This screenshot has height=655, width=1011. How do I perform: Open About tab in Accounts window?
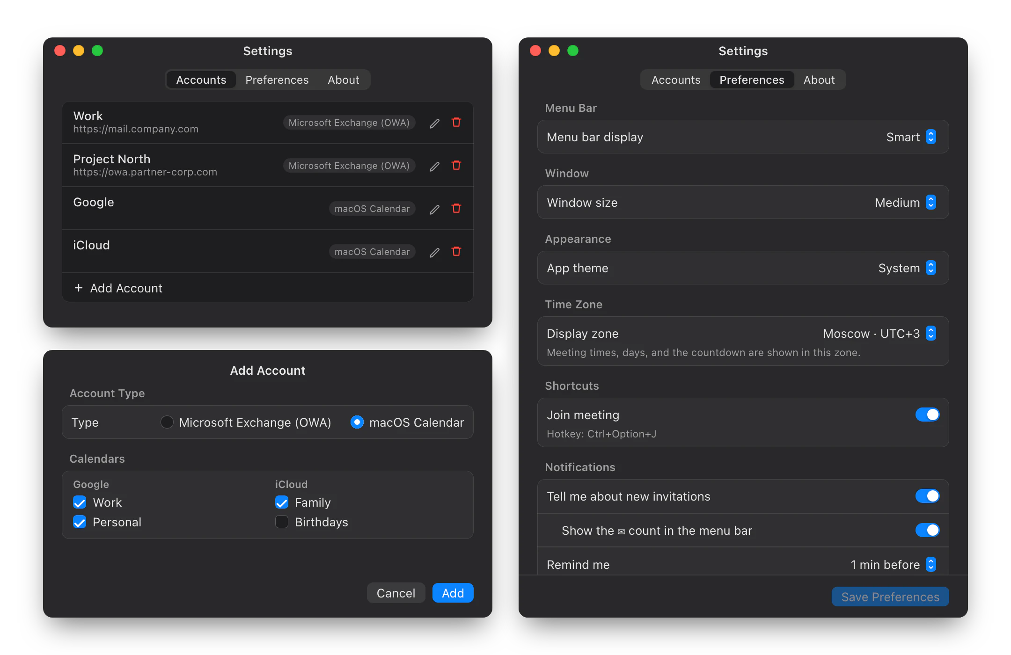coord(344,80)
